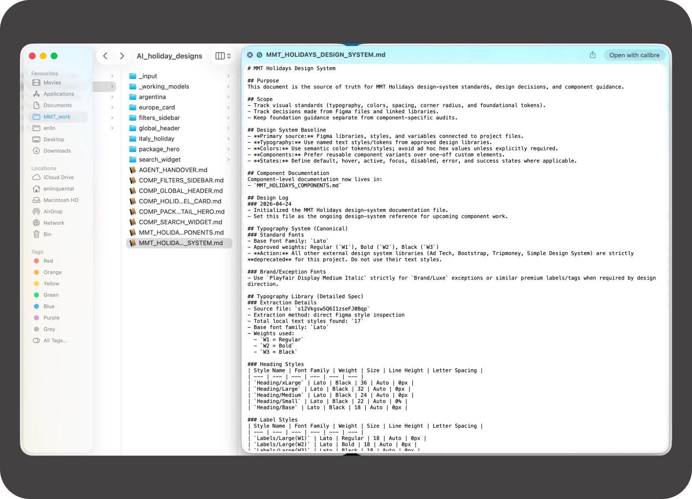Select Network location
This screenshot has height=499, width=692.
(x=58, y=223)
